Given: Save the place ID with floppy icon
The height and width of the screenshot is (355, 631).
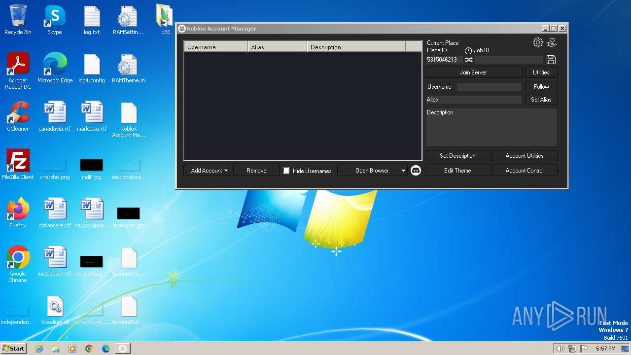Looking at the screenshot, I should click(x=551, y=60).
